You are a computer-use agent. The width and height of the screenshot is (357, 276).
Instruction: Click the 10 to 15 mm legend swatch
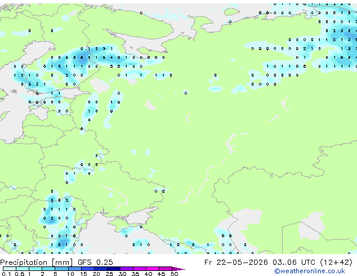coord(75,269)
